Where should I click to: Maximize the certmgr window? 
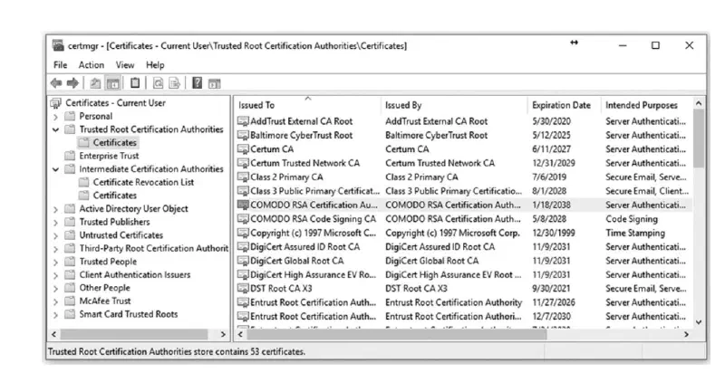click(655, 45)
